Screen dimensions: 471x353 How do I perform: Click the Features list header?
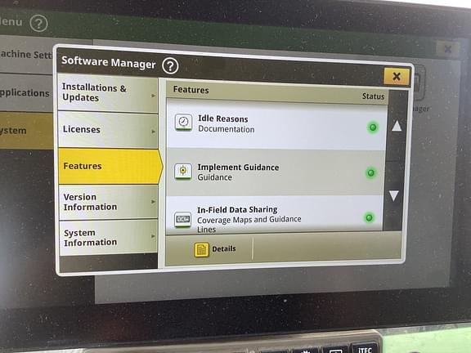click(x=191, y=90)
